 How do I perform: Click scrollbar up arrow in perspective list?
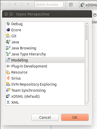(x=87, y=23)
